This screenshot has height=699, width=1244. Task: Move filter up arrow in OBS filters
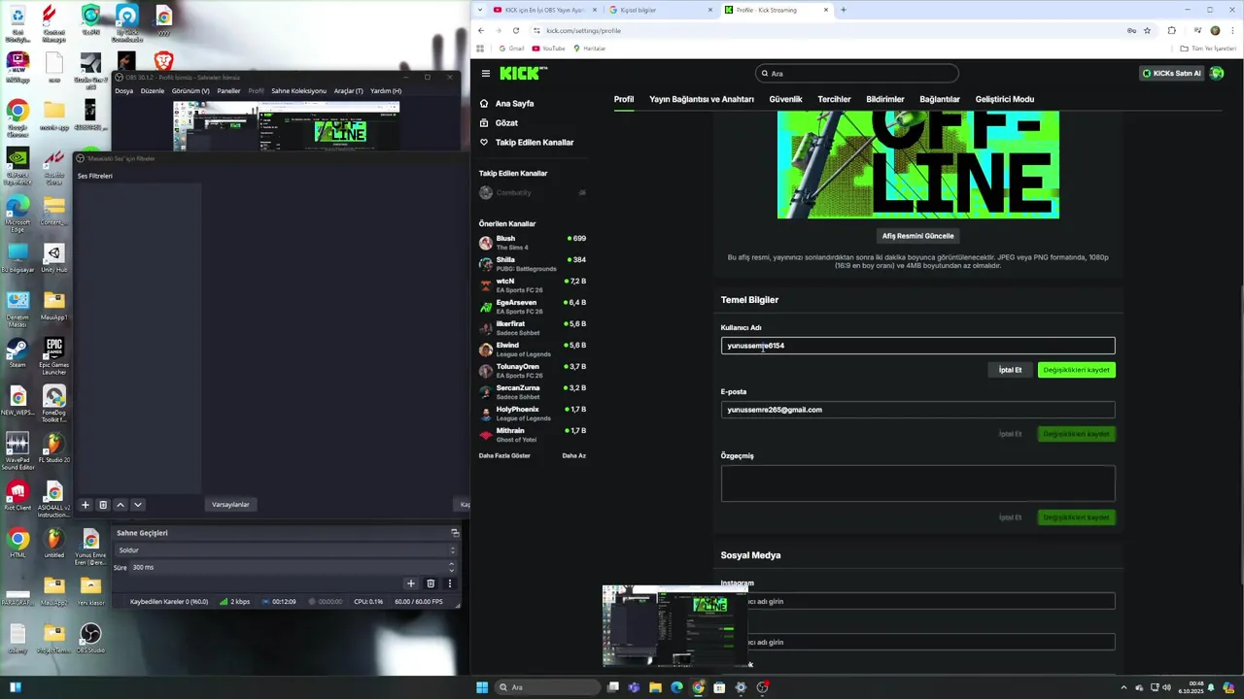121,505
